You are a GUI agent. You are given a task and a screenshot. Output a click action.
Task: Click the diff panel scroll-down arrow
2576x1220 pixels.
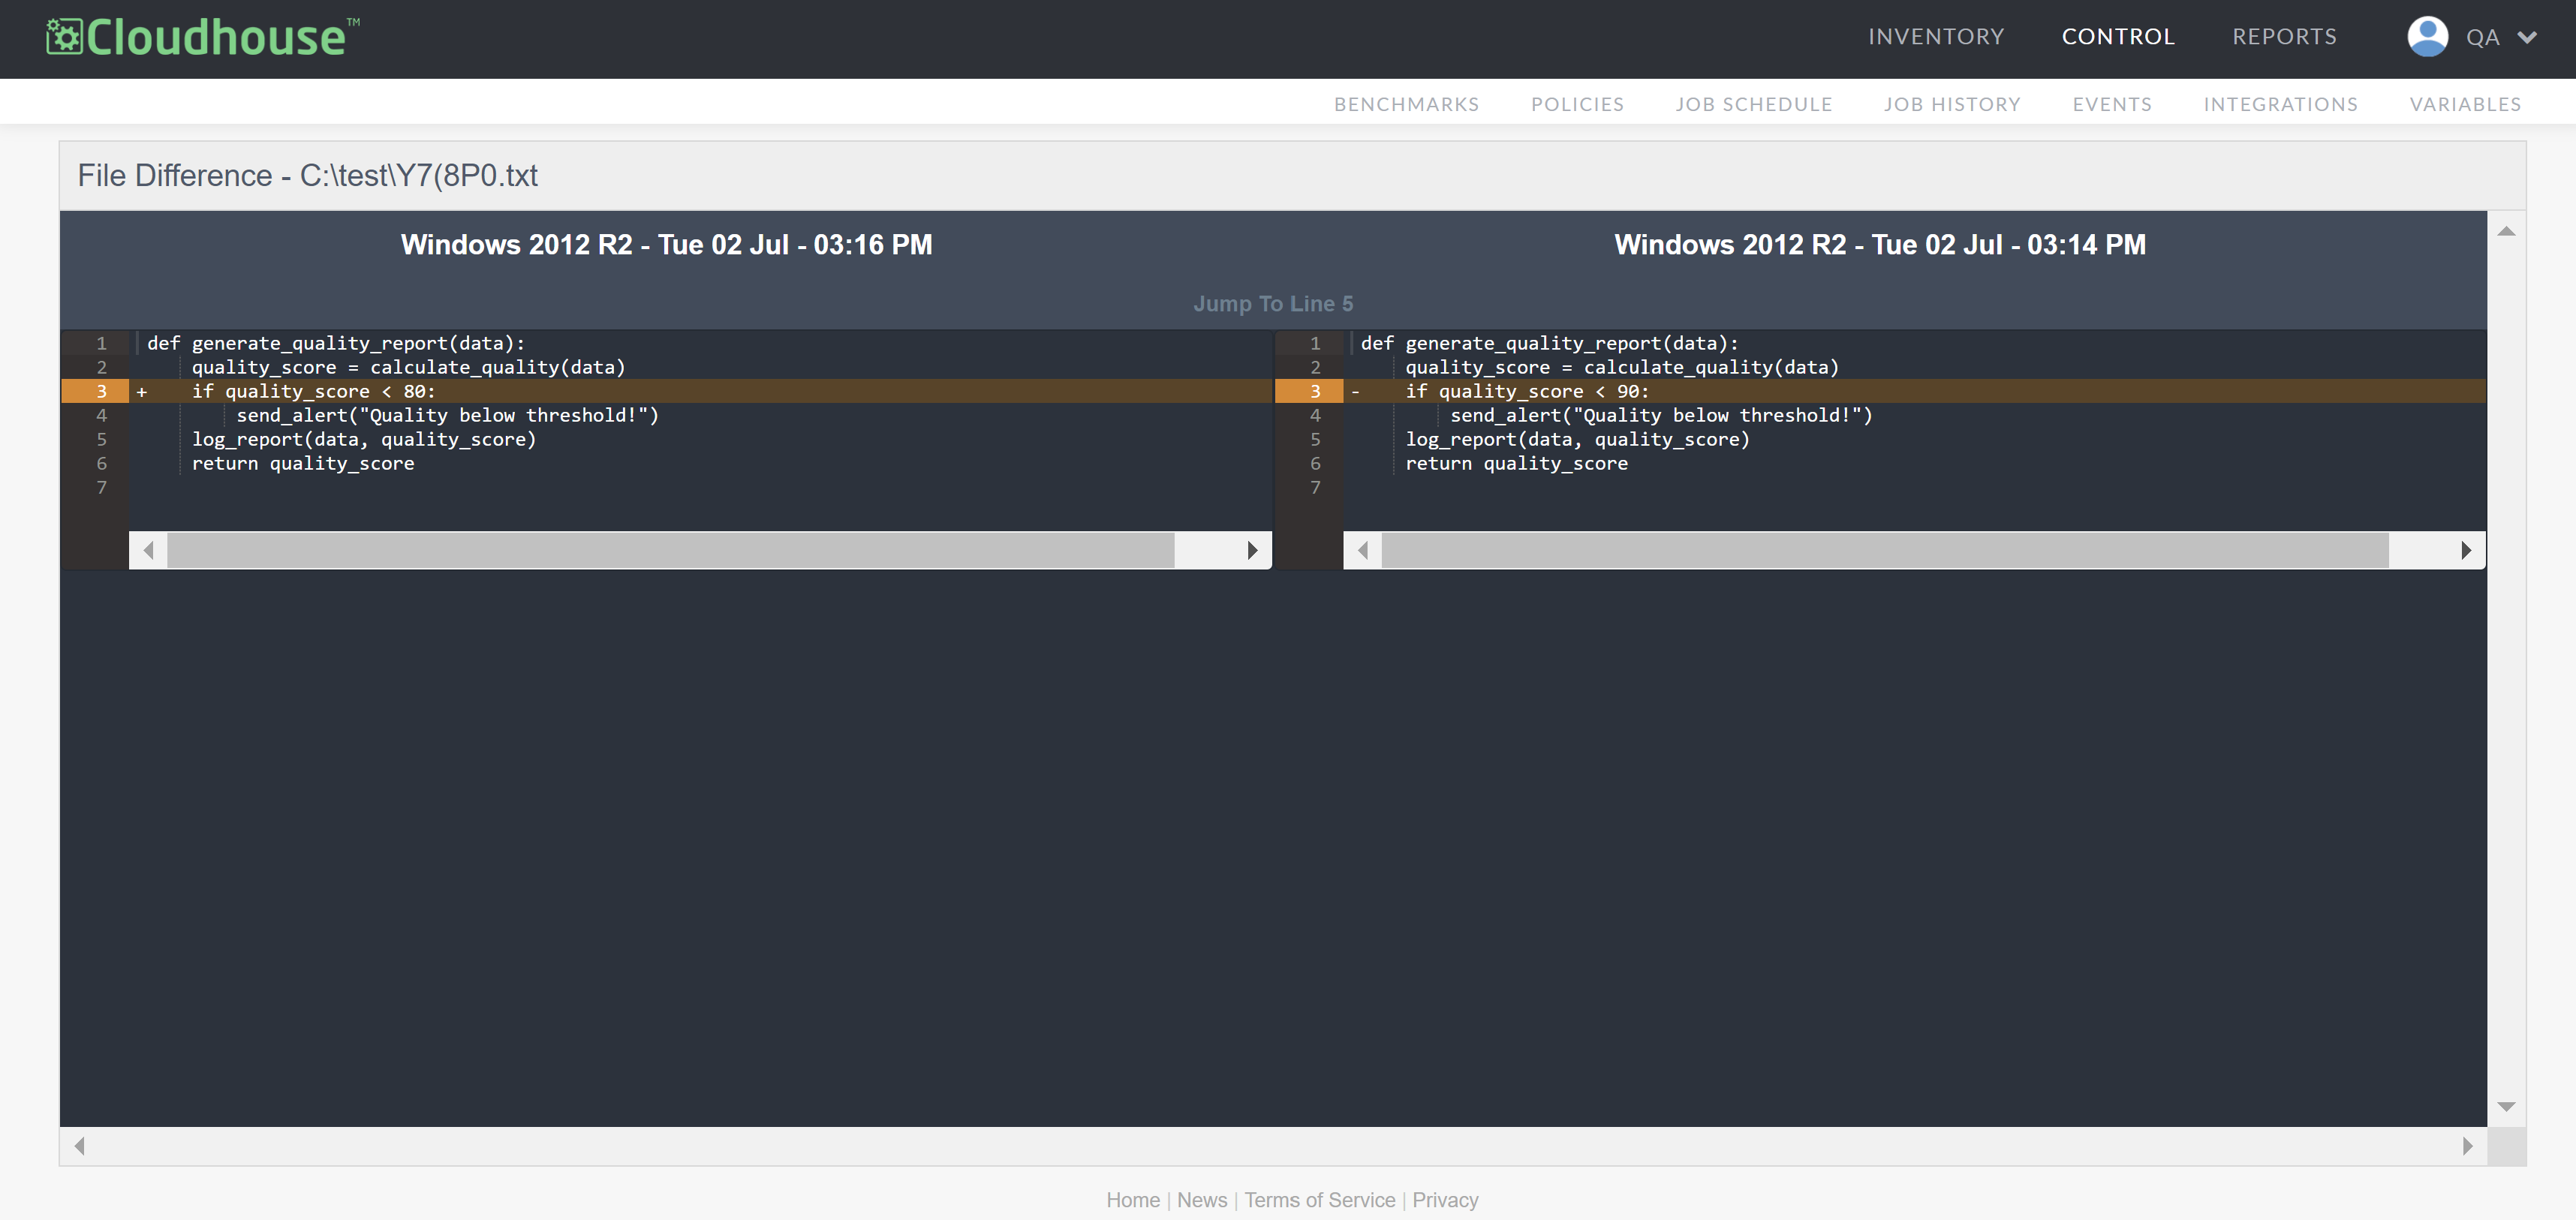[x=2506, y=1106]
